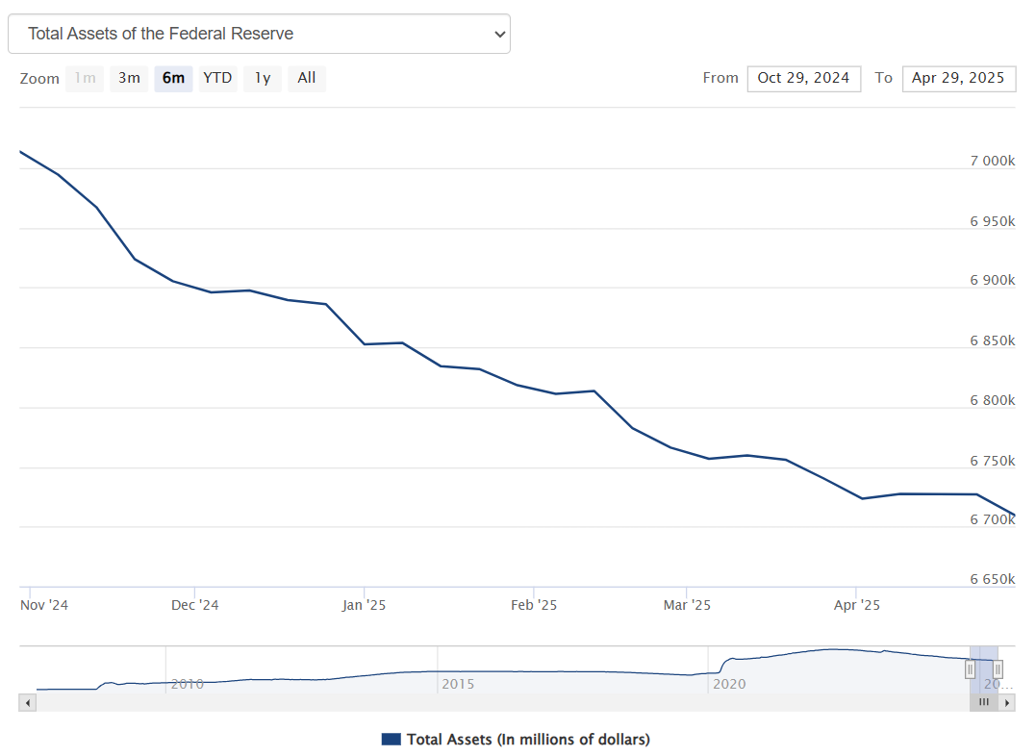This screenshot has height=756, width=1036.
Task: Select the 6m zoom range
Action: pyautogui.click(x=174, y=79)
